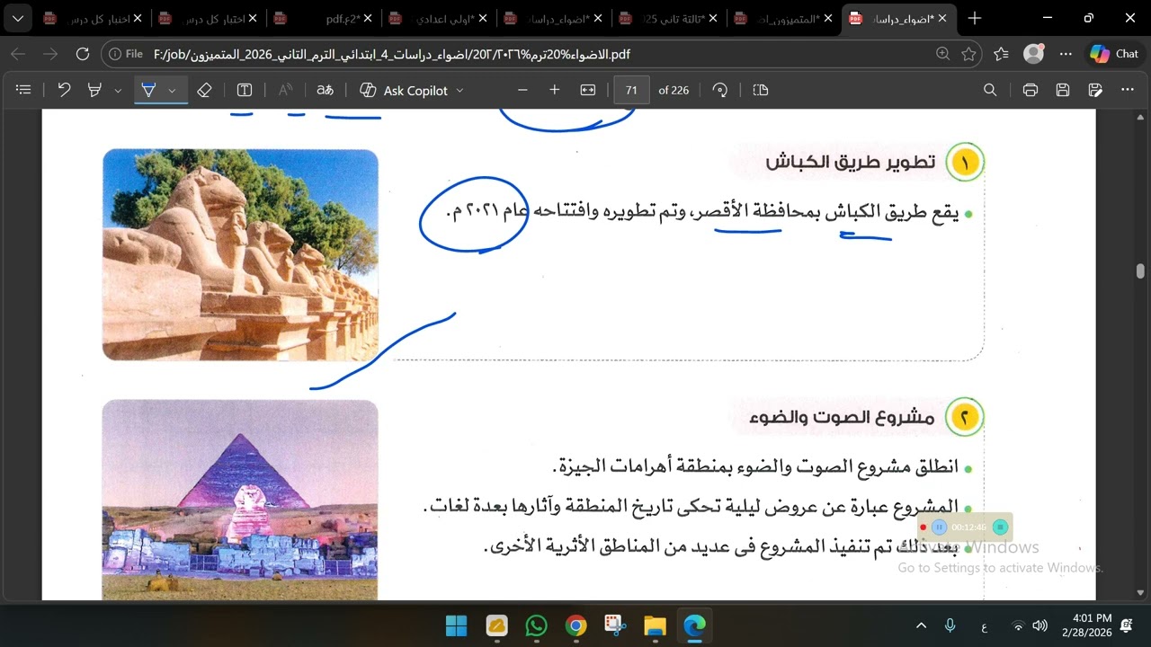Viewport: 1151px width, 647px height.
Task: Stop the screen recording
Action: tap(1000, 527)
